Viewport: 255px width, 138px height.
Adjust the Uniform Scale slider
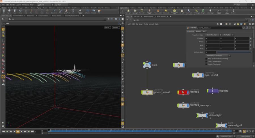tap(233, 52)
